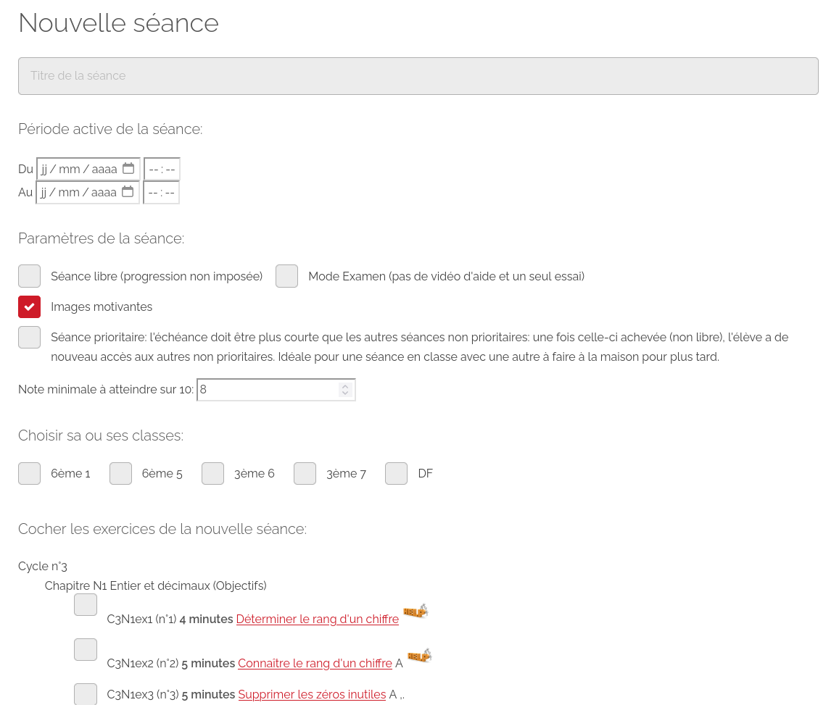The height and width of the screenshot is (705, 839).
Task: Click the HELP icon next to Déterminer le rang d'un chiffre
Action: point(416,611)
